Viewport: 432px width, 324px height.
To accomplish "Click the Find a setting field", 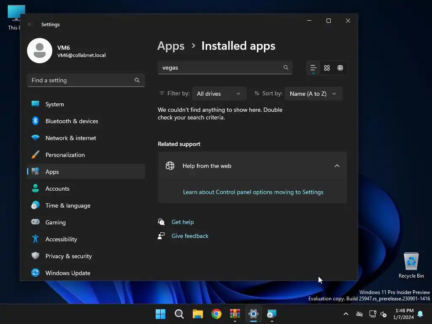I will click(86, 80).
